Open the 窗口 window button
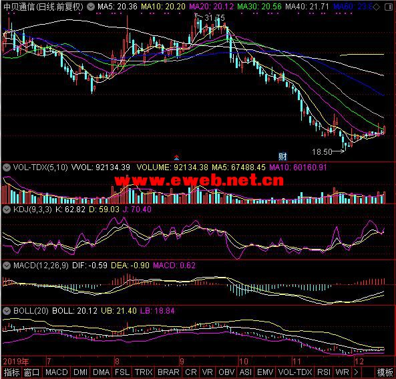The image size is (396, 379). (31, 372)
